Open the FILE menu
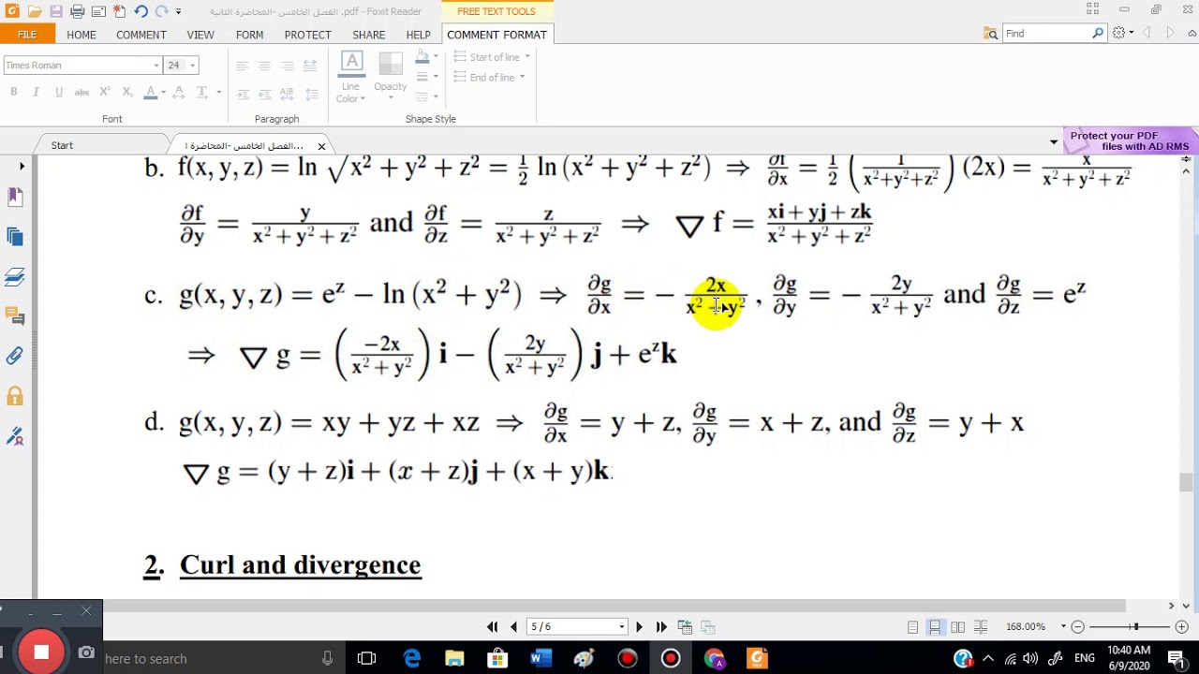1199x674 pixels. (27, 35)
